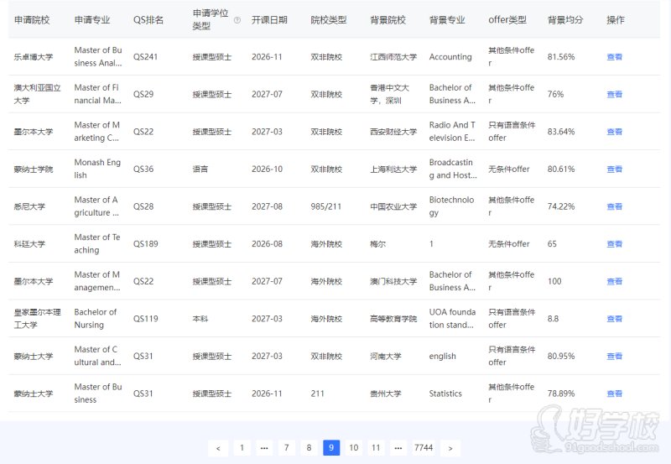Select the 上海利达大学 cell

click(x=393, y=169)
